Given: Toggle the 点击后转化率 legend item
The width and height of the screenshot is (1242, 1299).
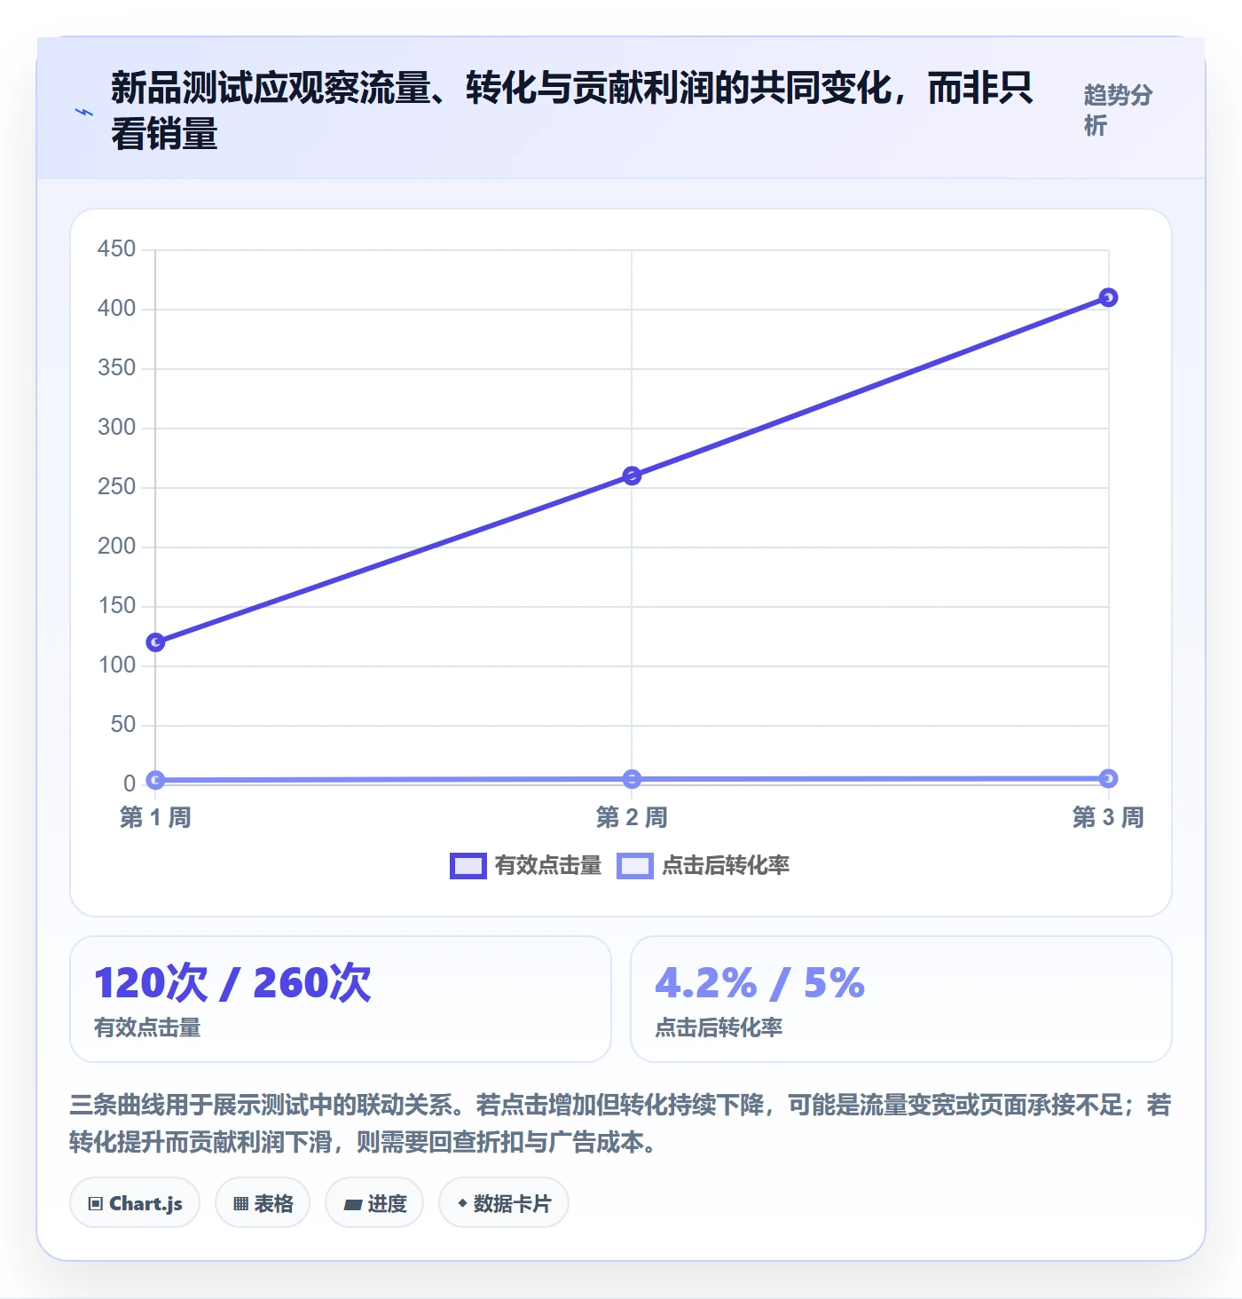Looking at the screenshot, I should (x=704, y=865).
